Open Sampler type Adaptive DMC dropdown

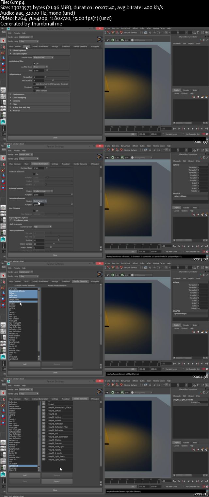point(43,57)
